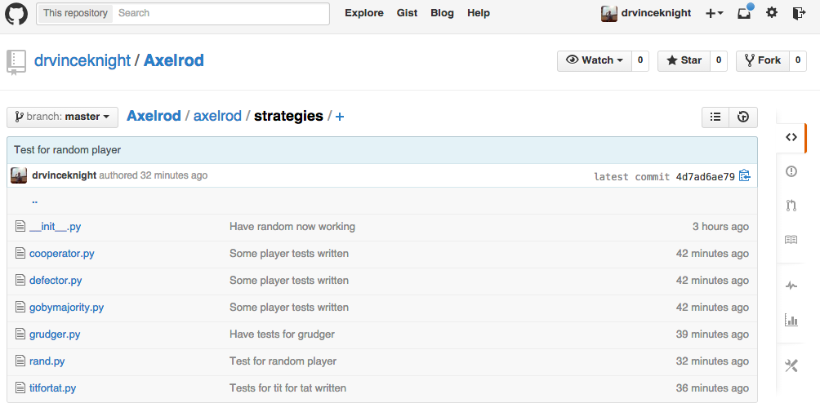Expand the Watch dropdown button
The image size is (820, 412).
[595, 60]
